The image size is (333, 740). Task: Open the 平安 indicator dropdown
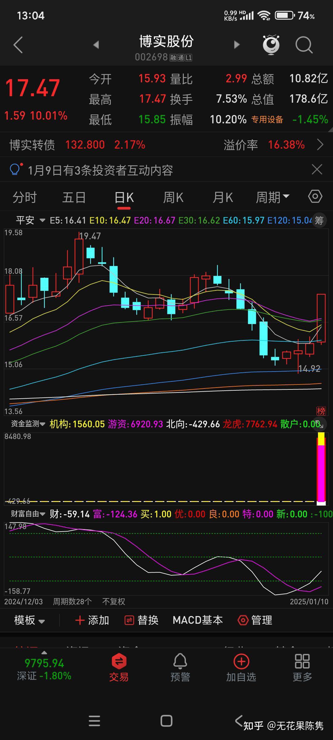pos(30,220)
